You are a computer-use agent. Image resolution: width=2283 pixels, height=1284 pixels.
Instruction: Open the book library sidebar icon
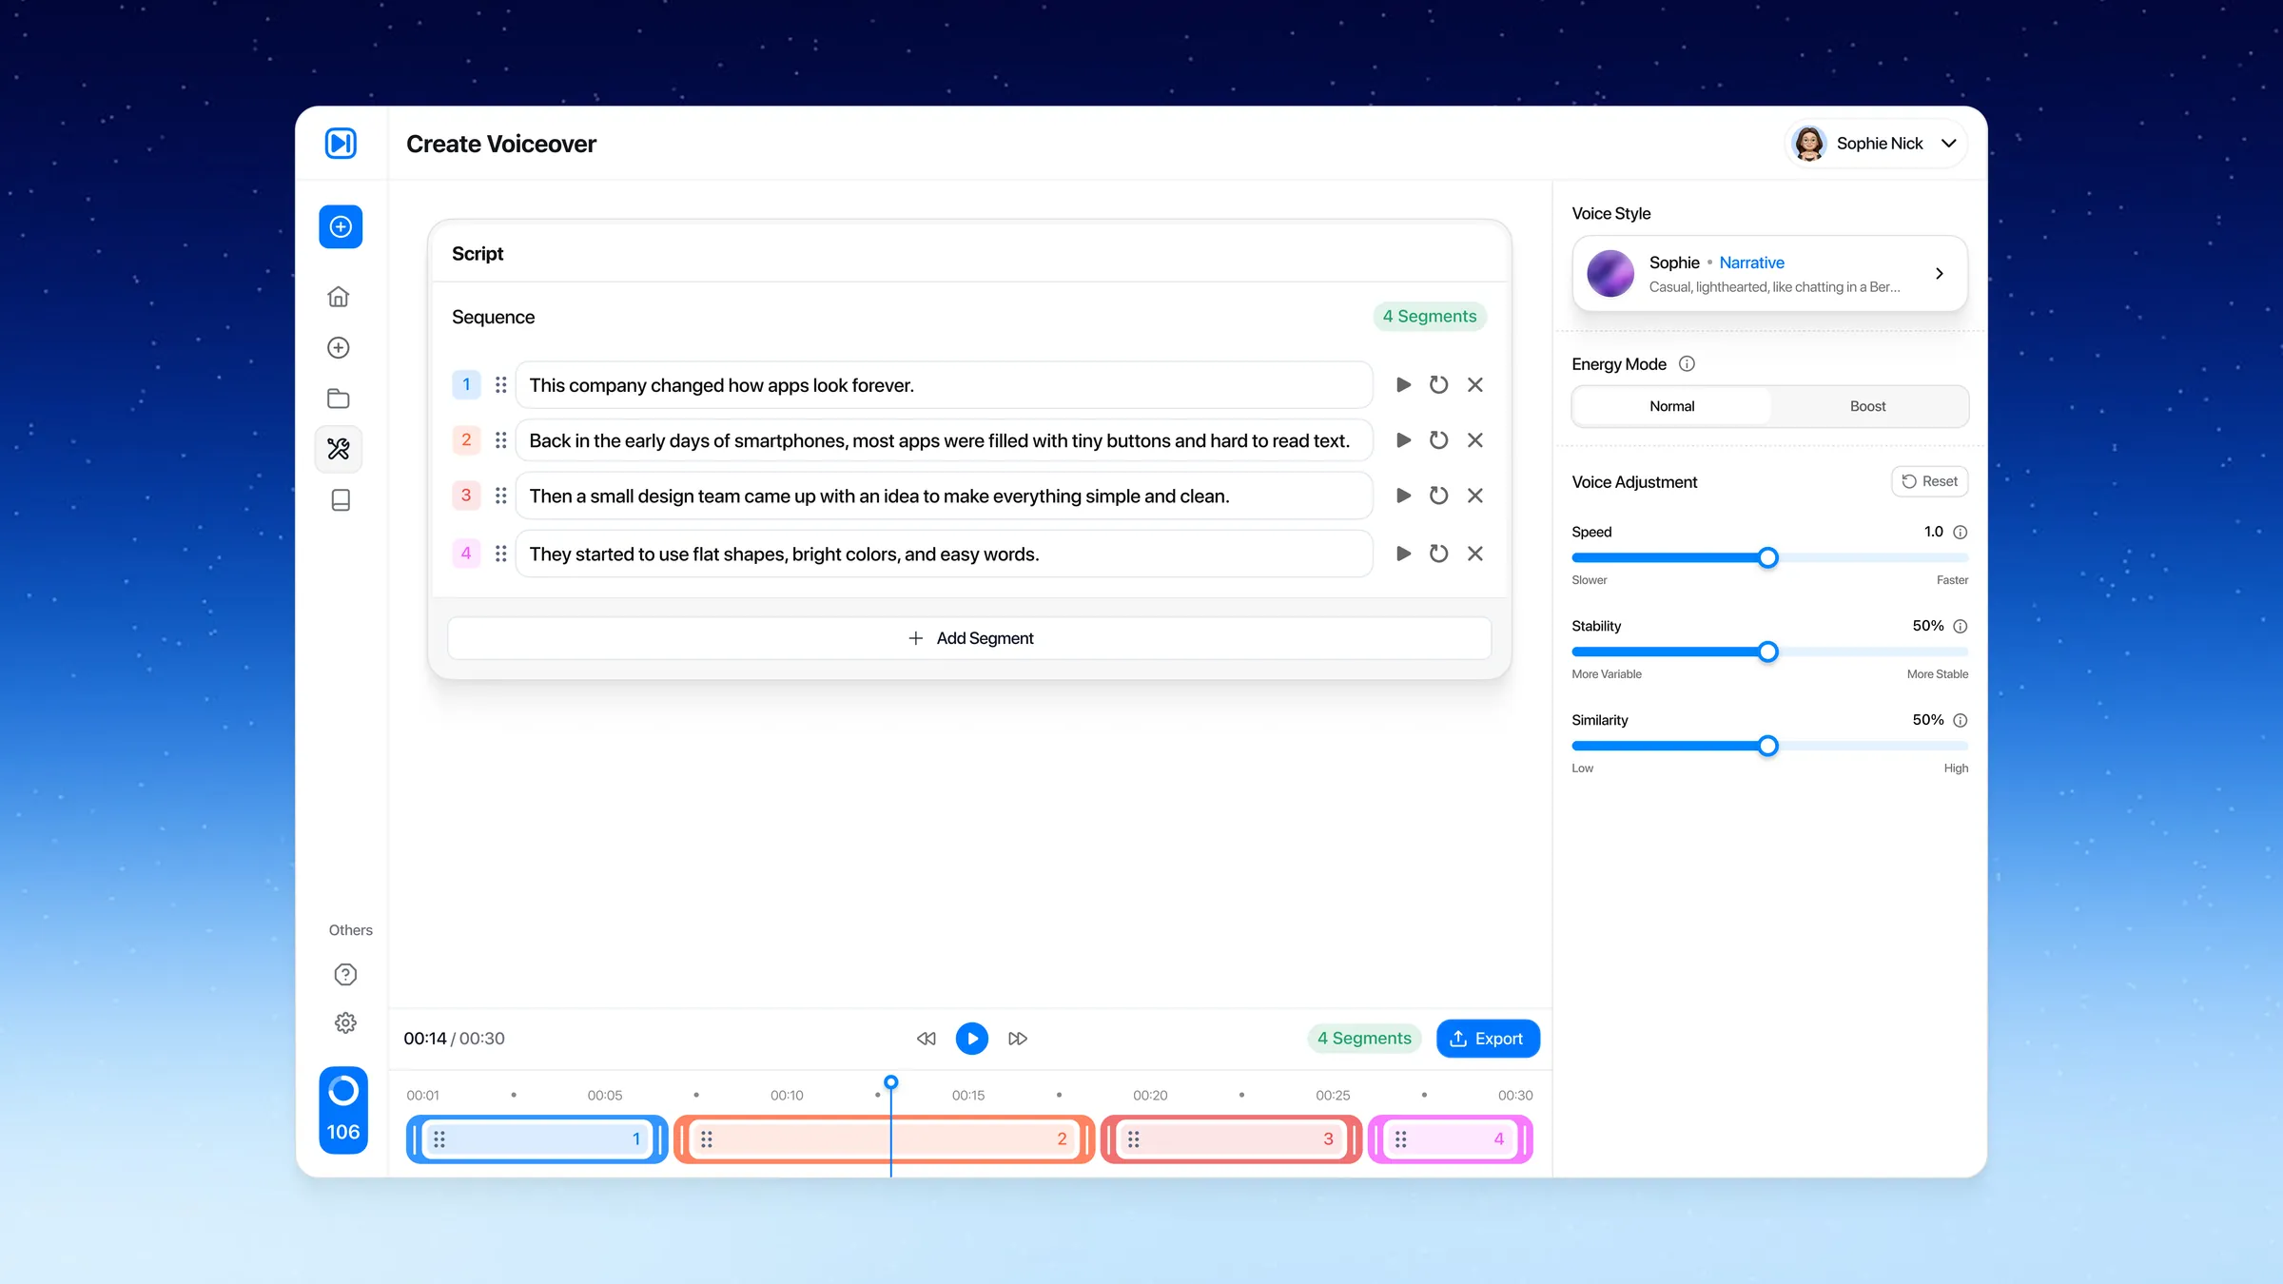341,500
